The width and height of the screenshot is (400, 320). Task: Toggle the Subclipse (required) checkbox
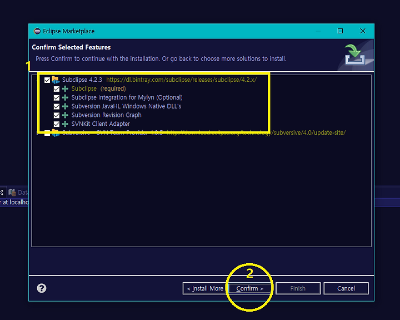click(56, 89)
